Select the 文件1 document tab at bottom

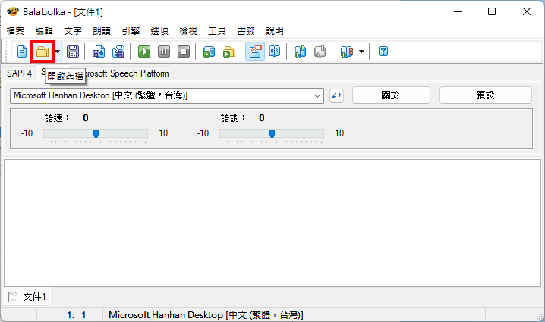pyautogui.click(x=28, y=297)
